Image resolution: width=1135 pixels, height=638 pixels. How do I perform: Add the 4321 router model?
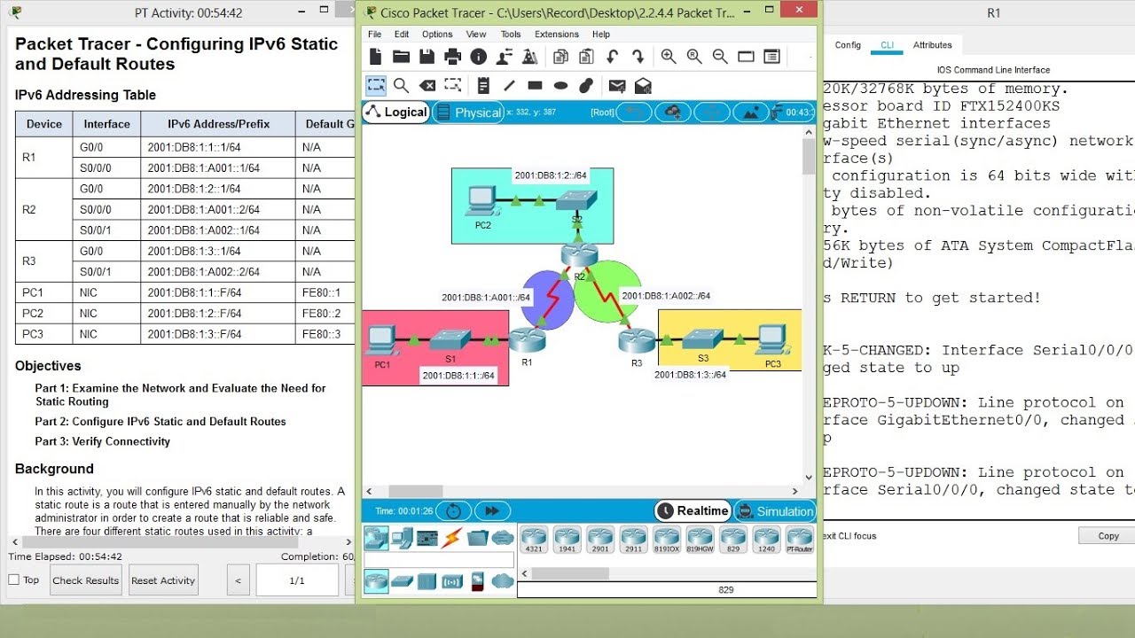click(534, 538)
